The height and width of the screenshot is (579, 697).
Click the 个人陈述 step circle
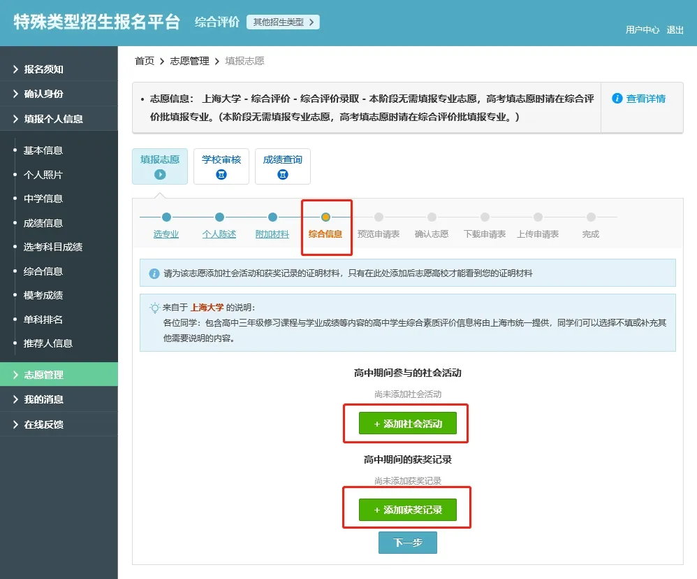click(x=219, y=217)
